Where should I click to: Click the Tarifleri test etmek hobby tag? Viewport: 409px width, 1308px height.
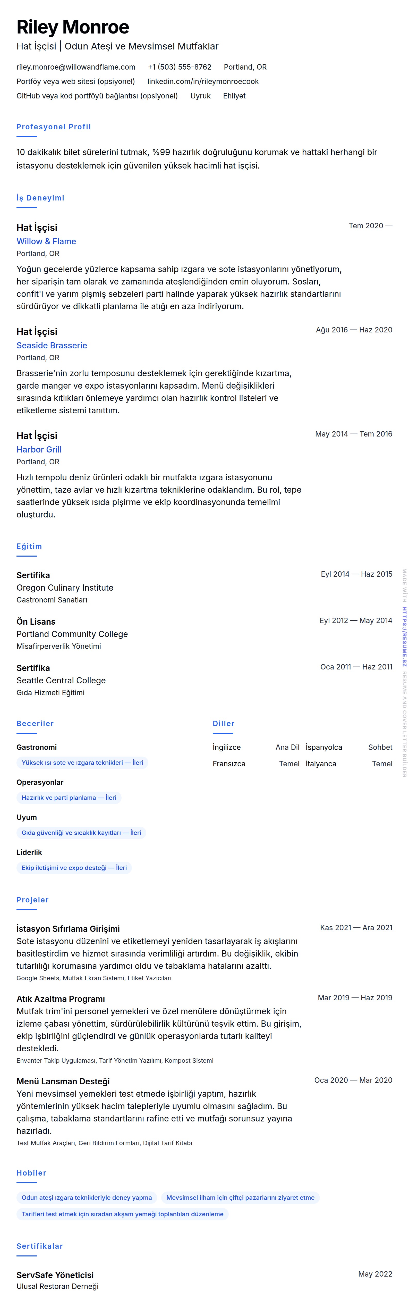click(122, 1214)
